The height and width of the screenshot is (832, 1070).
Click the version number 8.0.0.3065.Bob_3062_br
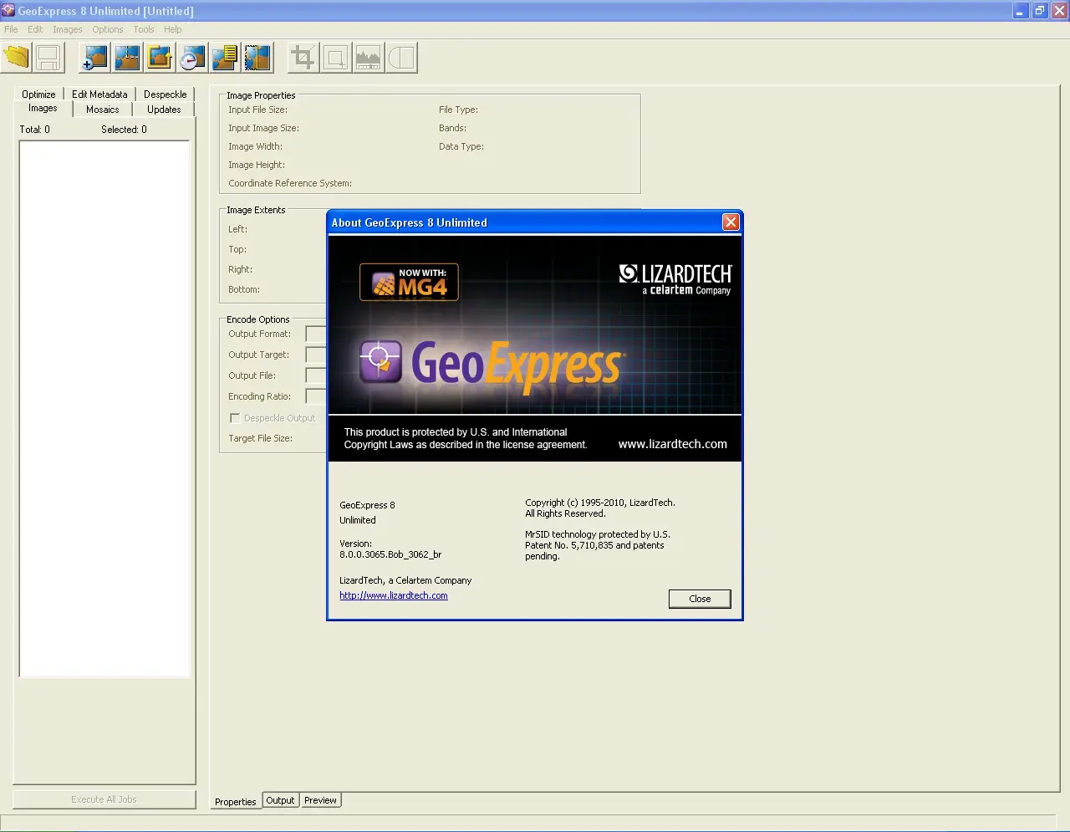390,554
